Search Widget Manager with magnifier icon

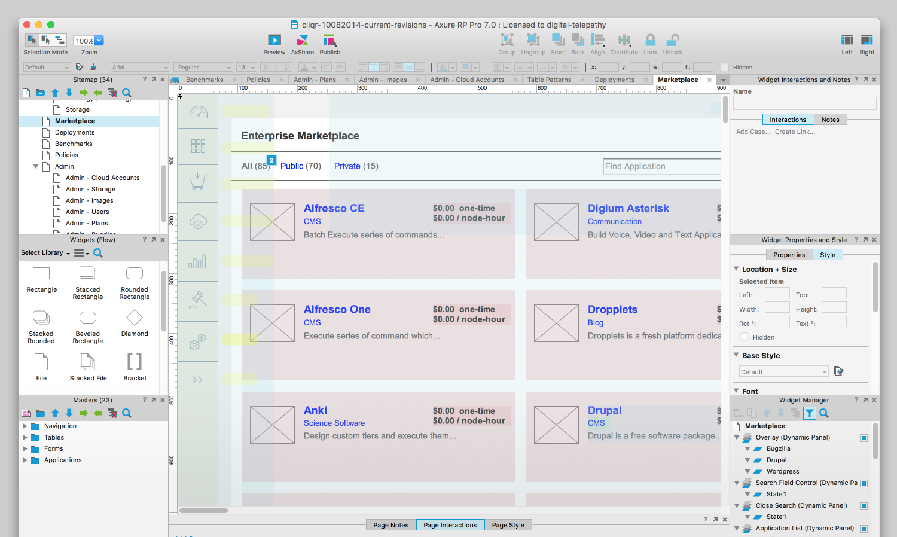tap(824, 413)
